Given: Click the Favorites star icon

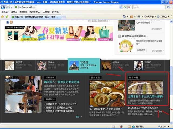Looking at the screenshot, I should (2, 17).
